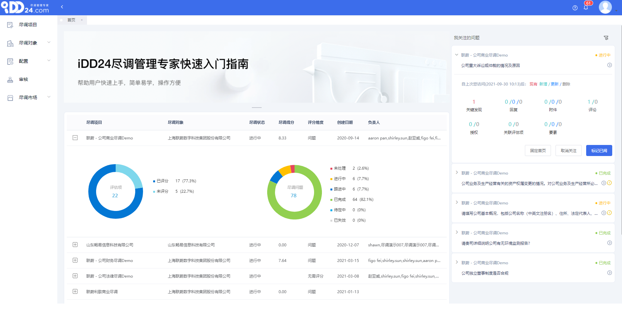Open arrow for 公司重大诉讼或仲裁 question
Screen dimensions: 622x313
point(610,65)
